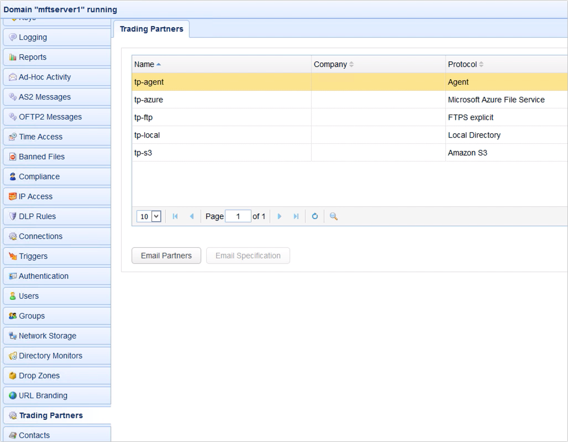Sort the Protocol column
Screen dimensions: 568x442
tap(462, 64)
